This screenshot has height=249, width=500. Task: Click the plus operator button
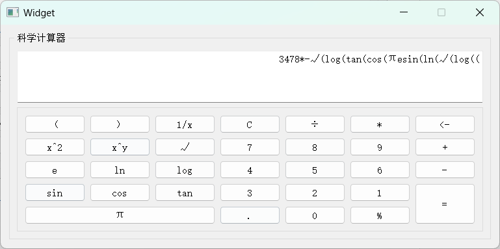click(445, 147)
